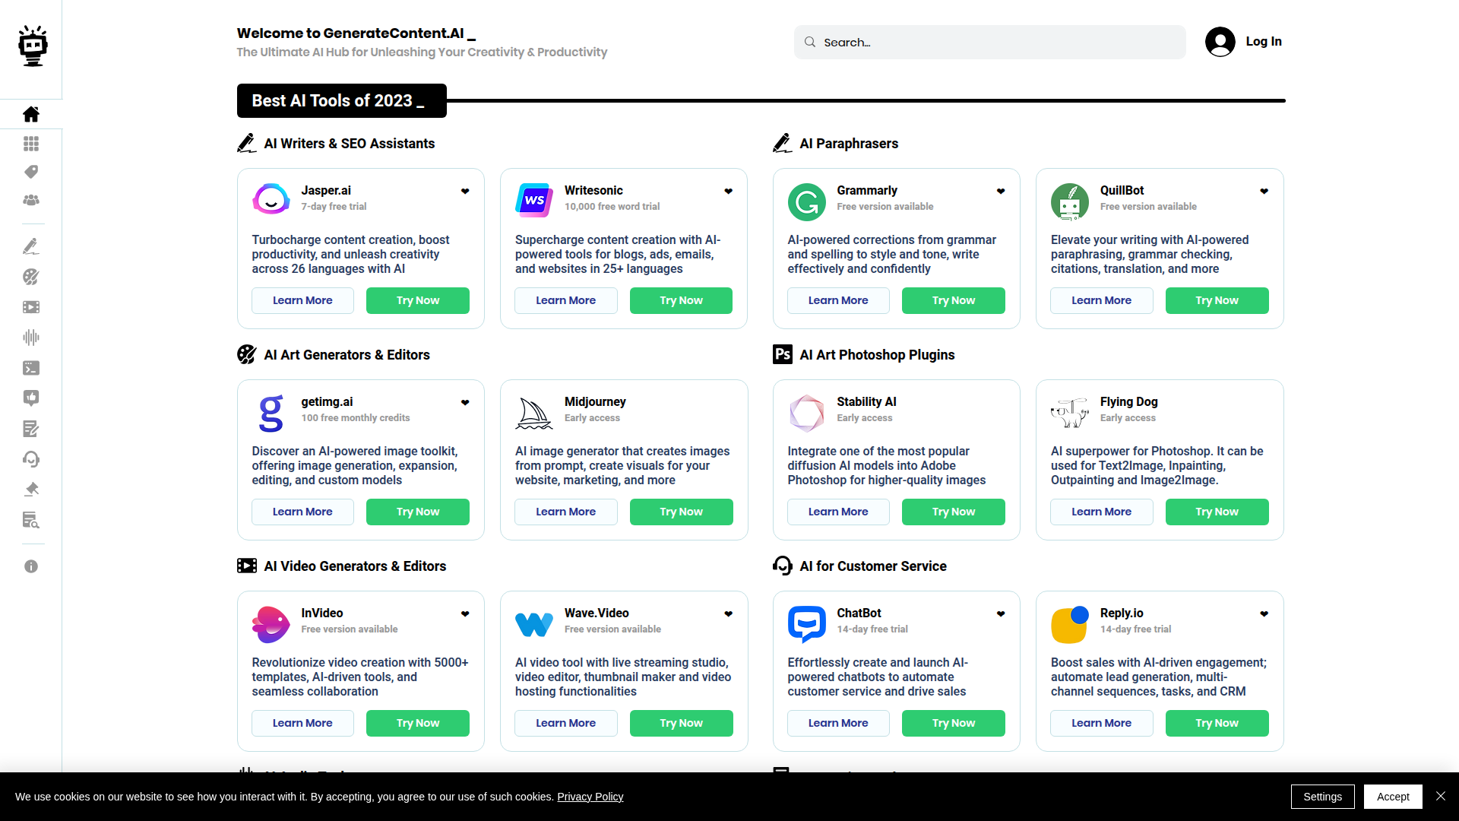The height and width of the screenshot is (821, 1459).
Task: Toggle the favorite heart on Jasper.ai card
Action: coord(465,192)
